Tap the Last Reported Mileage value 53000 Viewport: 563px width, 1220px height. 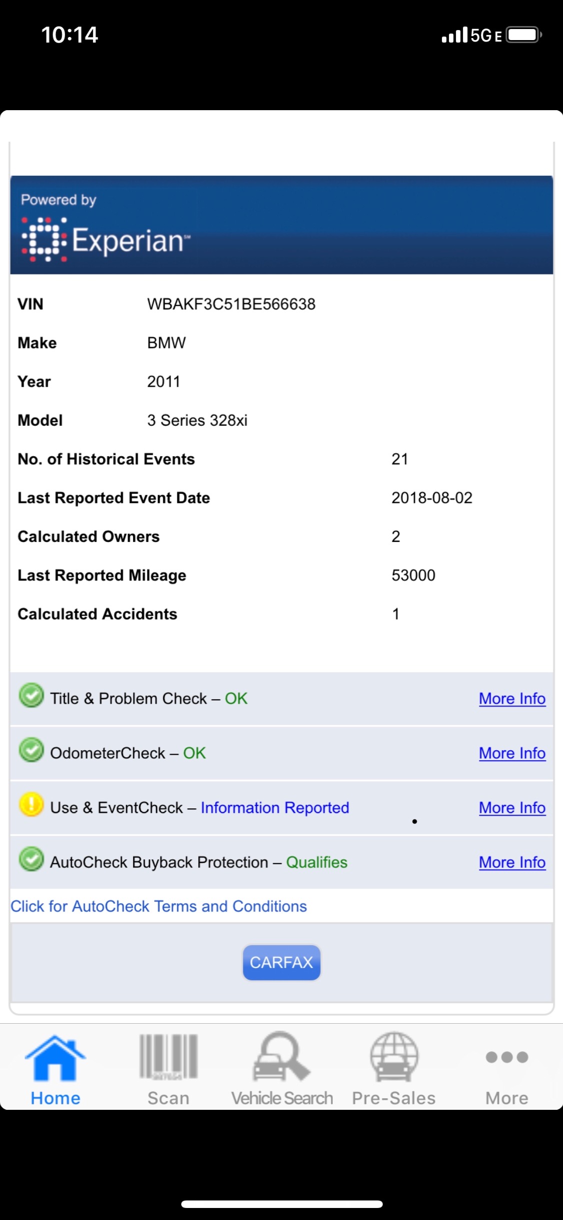tap(413, 575)
